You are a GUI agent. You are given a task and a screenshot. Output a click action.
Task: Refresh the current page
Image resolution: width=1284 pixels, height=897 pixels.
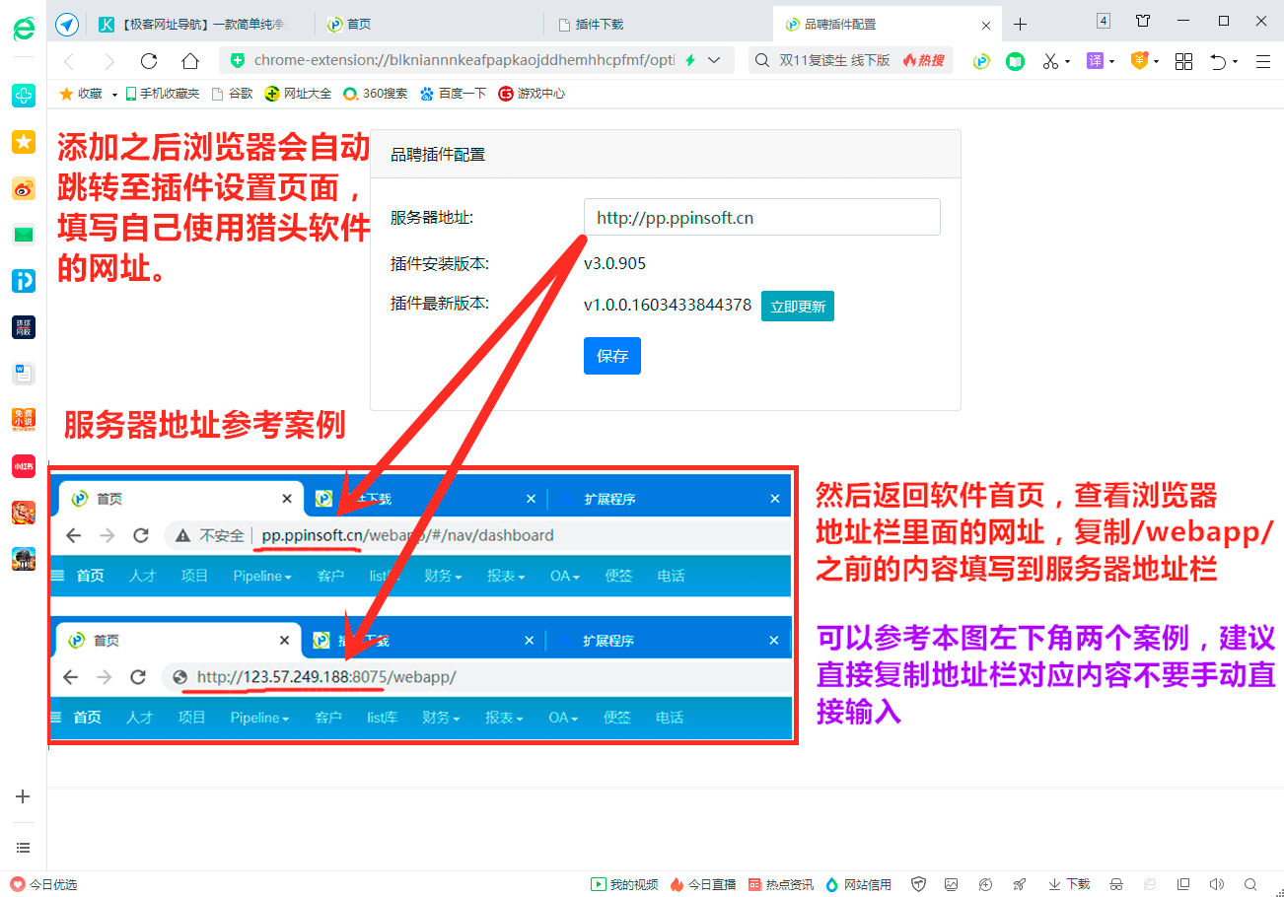149,60
